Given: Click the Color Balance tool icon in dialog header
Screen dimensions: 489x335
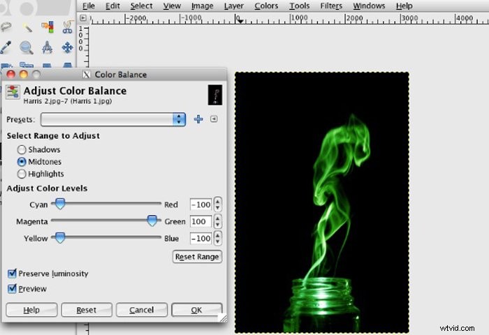Looking at the screenshot, I should [x=13, y=93].
